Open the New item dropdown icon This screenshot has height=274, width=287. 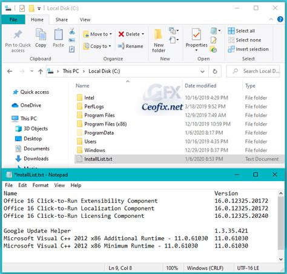174,31
